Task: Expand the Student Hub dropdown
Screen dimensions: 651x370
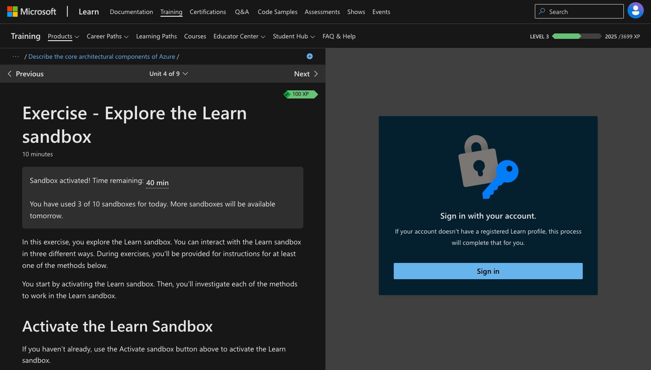Action: click(294, 36)
